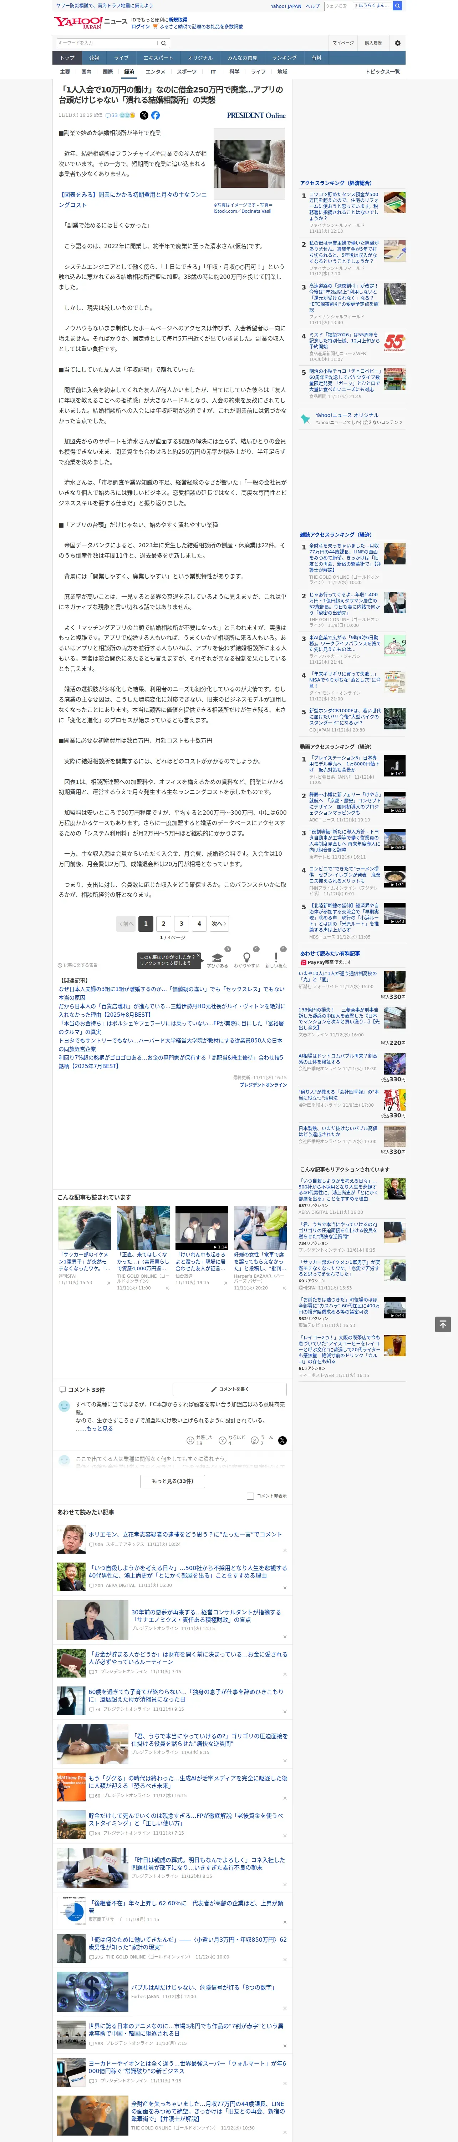Dismiss the ホリエモン article with its X
This screenshot has width=458, height=2142.
coord(284,1551)
